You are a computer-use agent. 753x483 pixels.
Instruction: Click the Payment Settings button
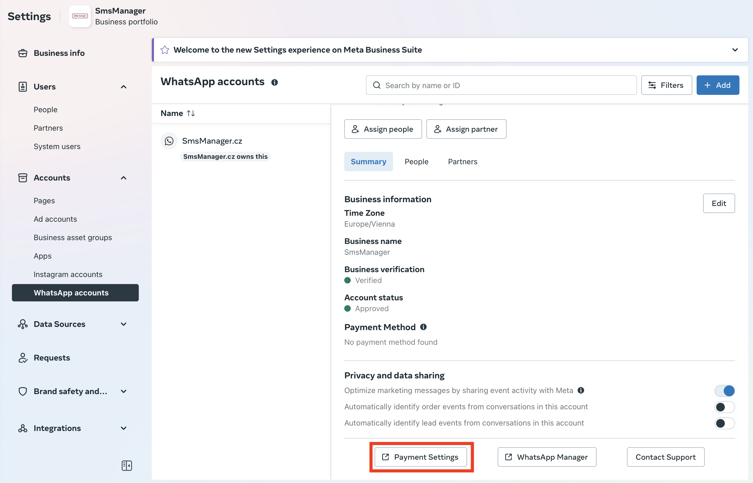pyautogui.click(x=421, y=457)
